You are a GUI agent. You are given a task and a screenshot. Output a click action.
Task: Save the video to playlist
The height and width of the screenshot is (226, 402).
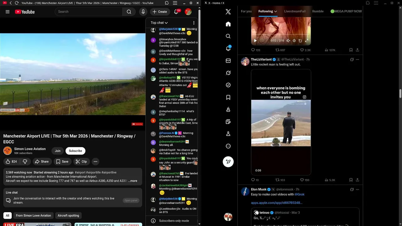click(62, 161)
